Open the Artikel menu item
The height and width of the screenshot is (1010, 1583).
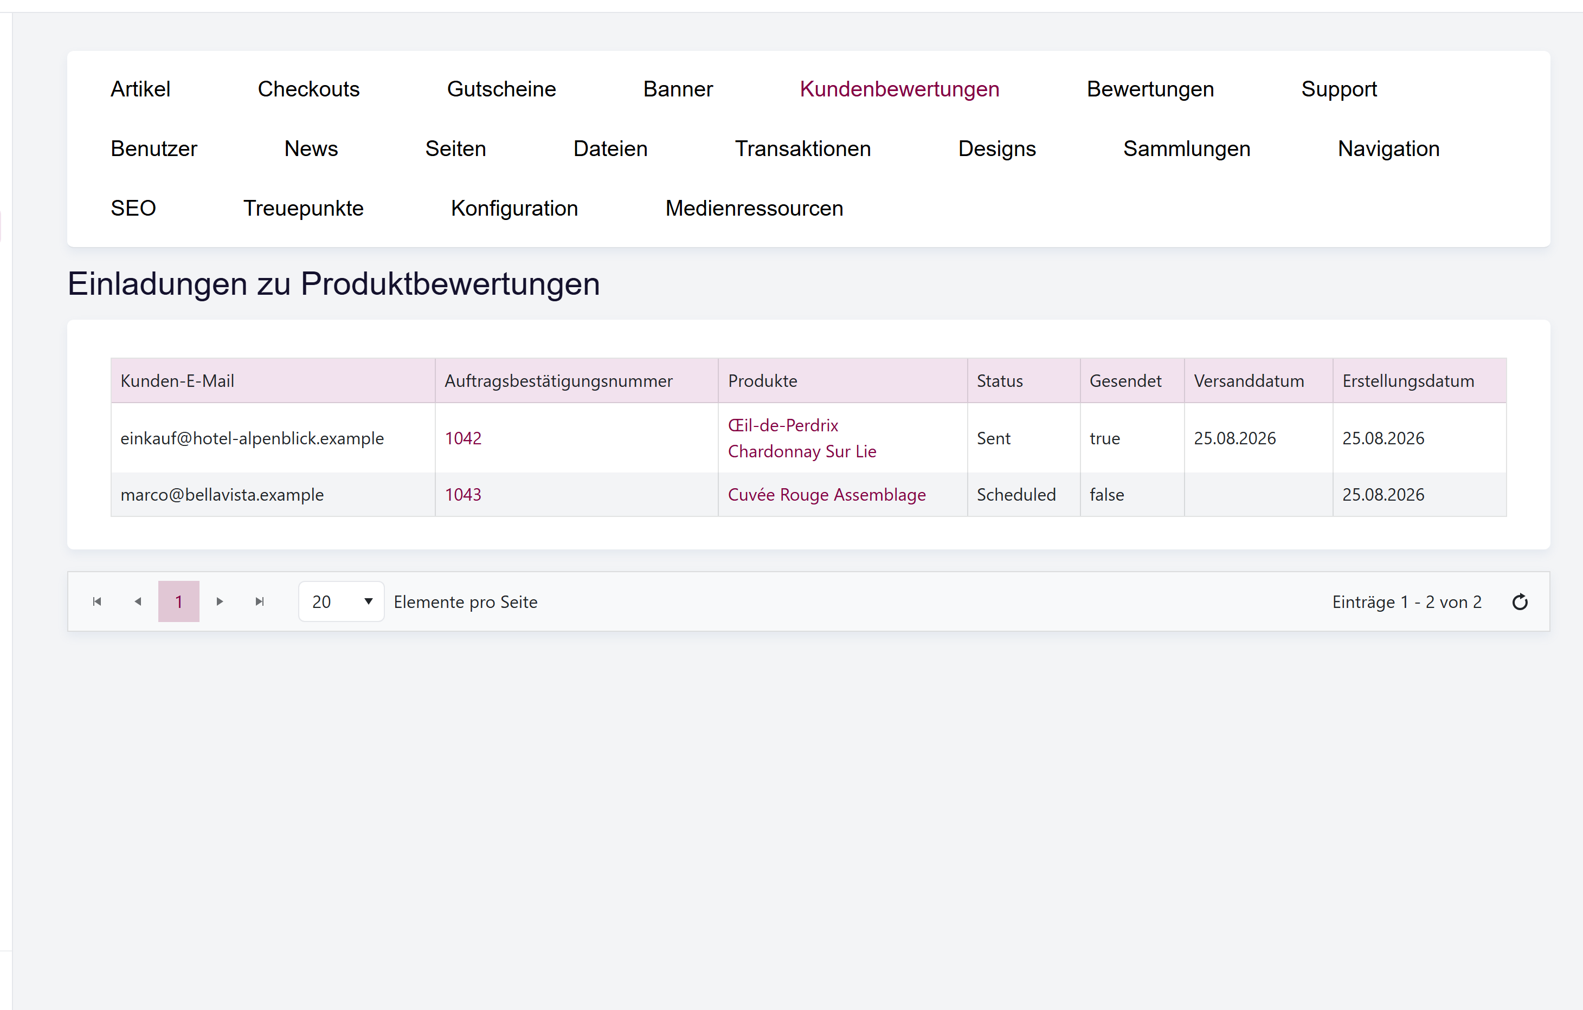pyautogui.click(x=141, y=89)
